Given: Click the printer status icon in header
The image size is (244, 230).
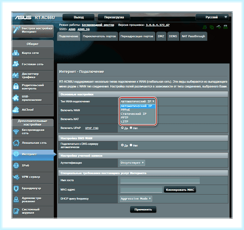Looking at the screenshot, I should click(225, 27).
